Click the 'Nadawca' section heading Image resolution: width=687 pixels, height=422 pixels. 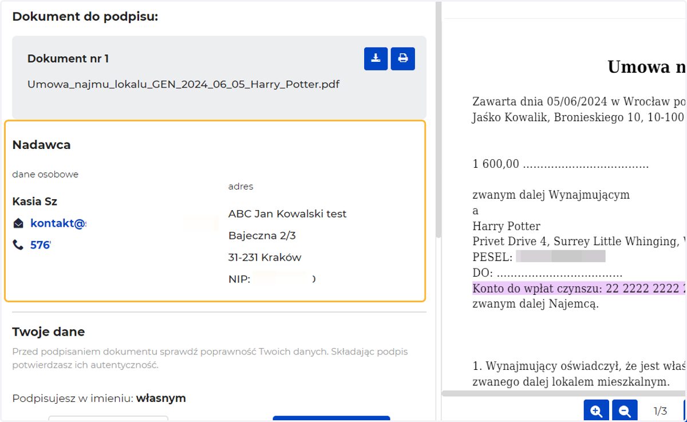pyautogui.click(x=41, y=145)
